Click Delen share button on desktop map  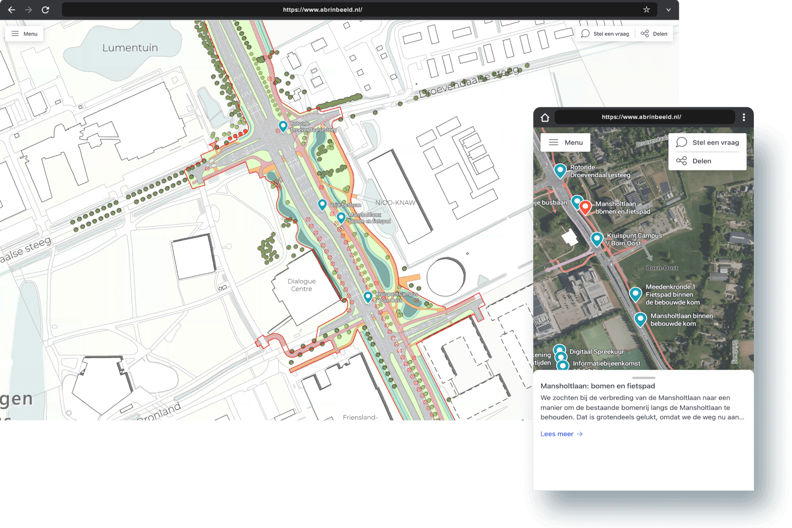(654, 34)
